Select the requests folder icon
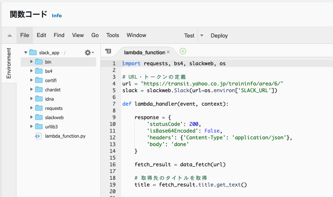The width and height of the screenshot is (333, 197). coord(39,108)
